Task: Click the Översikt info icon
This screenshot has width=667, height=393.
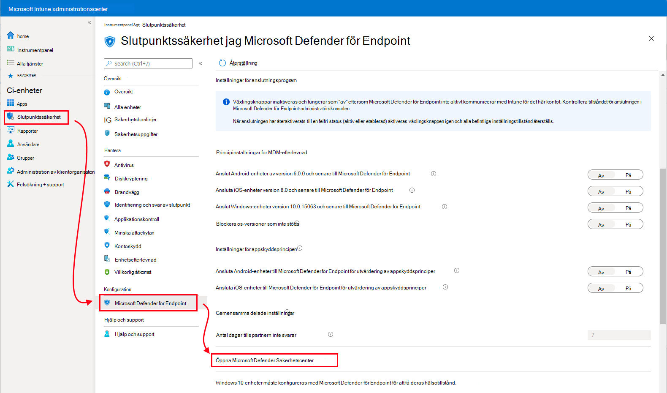Action: point(107,92)
